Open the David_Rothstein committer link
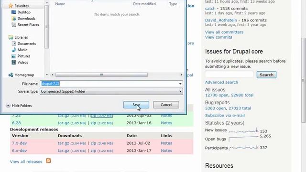Image resolution: width=306 pixels, height=172 pixels. pos(221,20)
